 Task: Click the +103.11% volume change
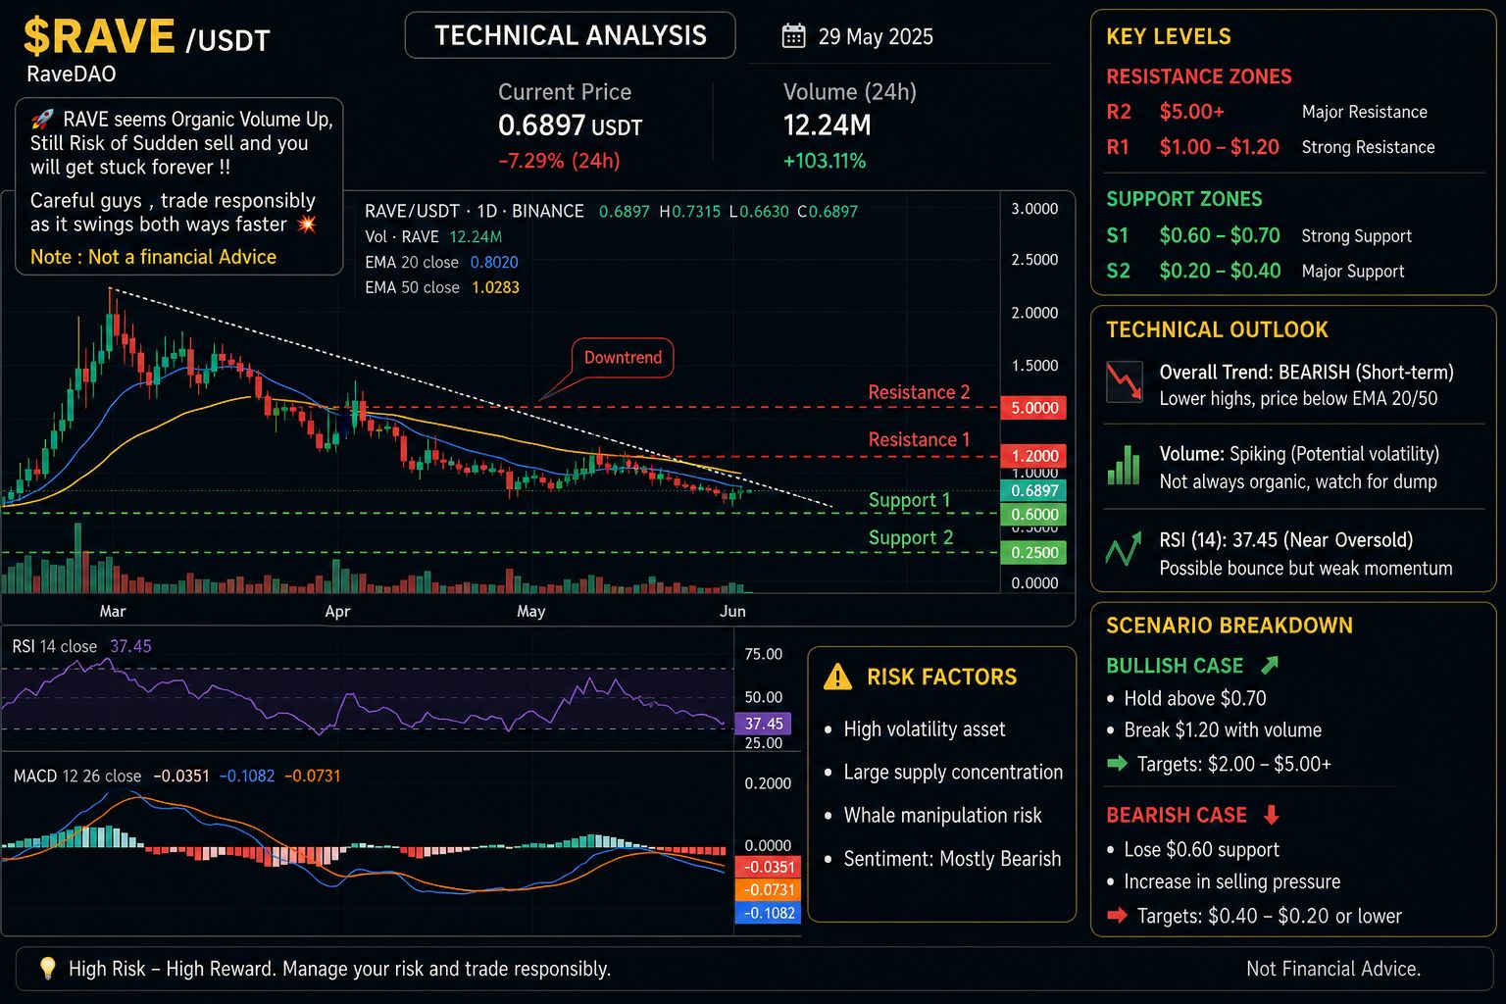[x=824, y=161]
